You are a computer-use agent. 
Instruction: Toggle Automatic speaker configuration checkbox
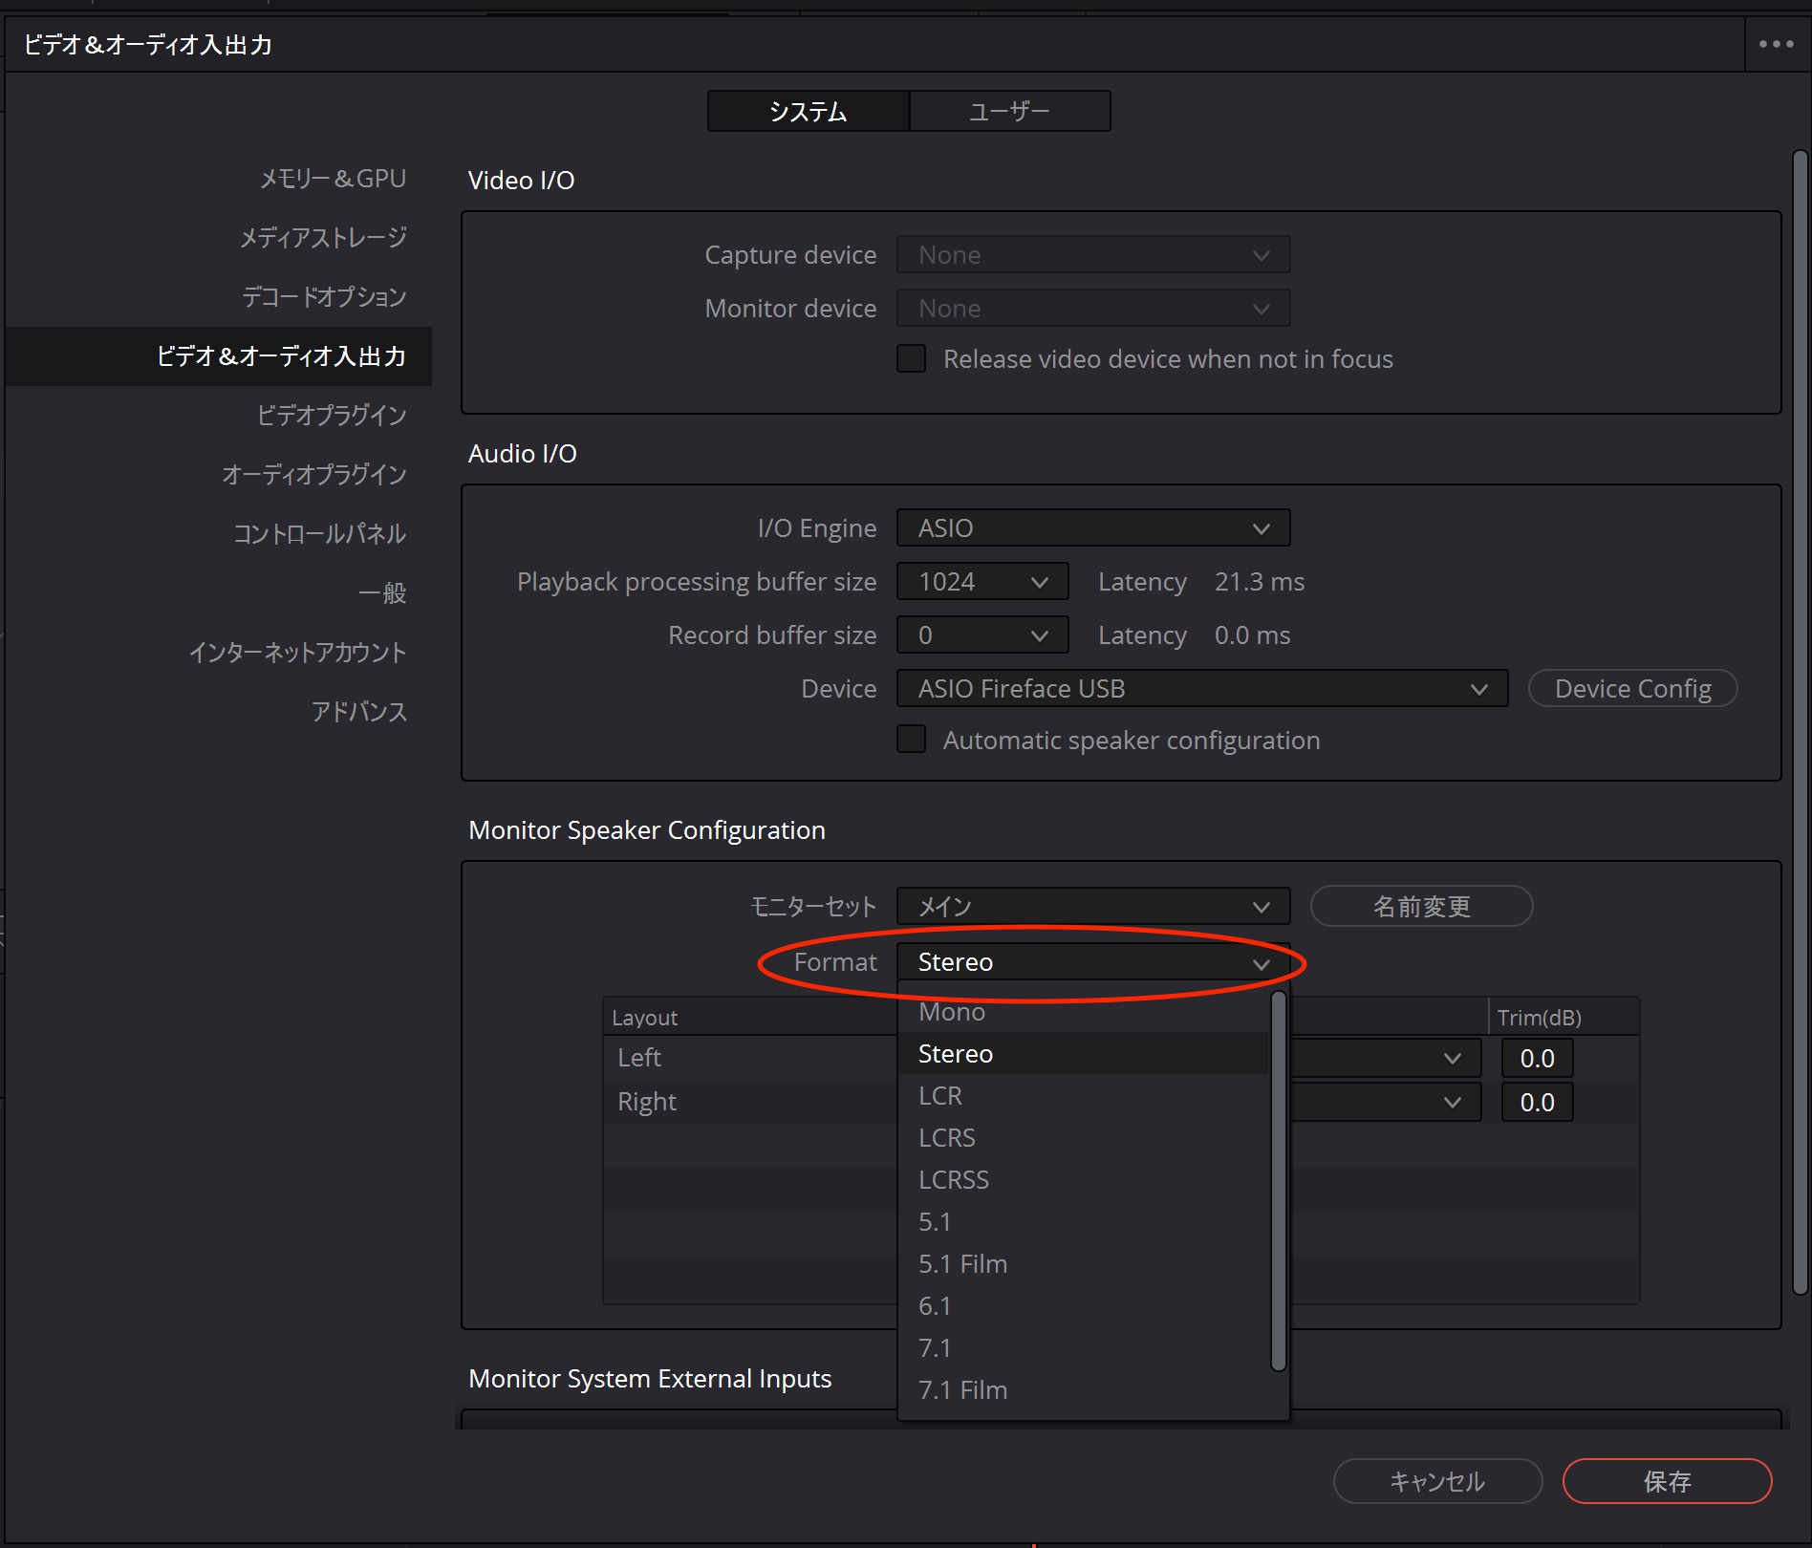coord(911,740)
